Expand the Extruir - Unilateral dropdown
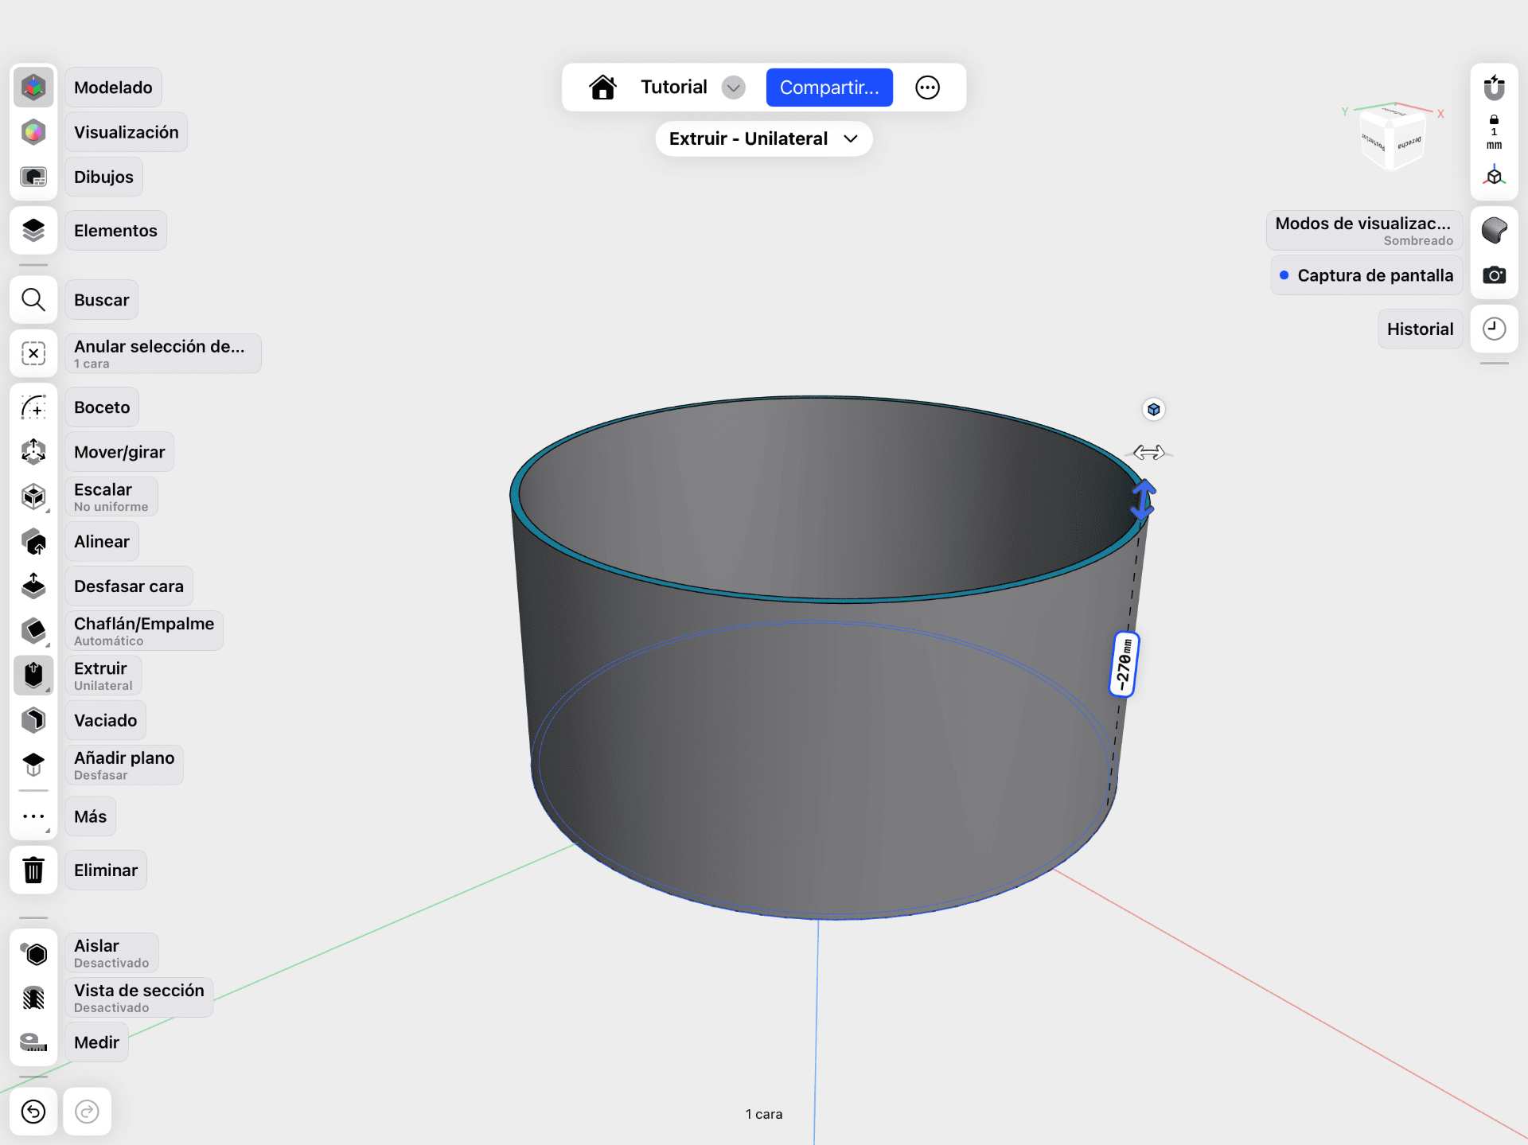The image size is (1528, 1145). tap(763, 138)
